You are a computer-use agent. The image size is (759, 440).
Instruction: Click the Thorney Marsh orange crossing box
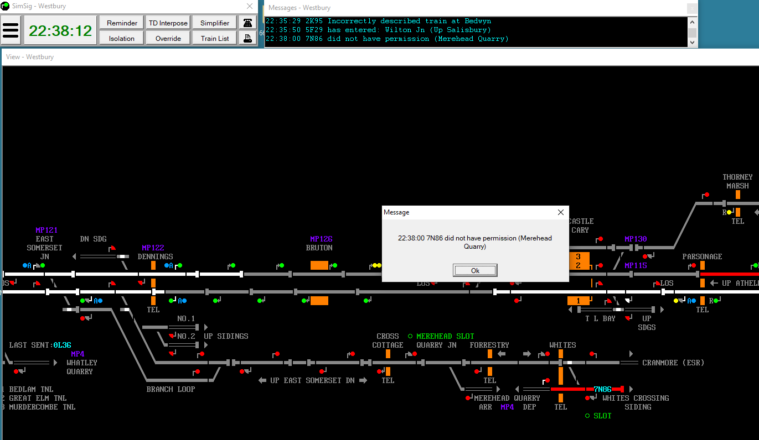tap(738, 195)
